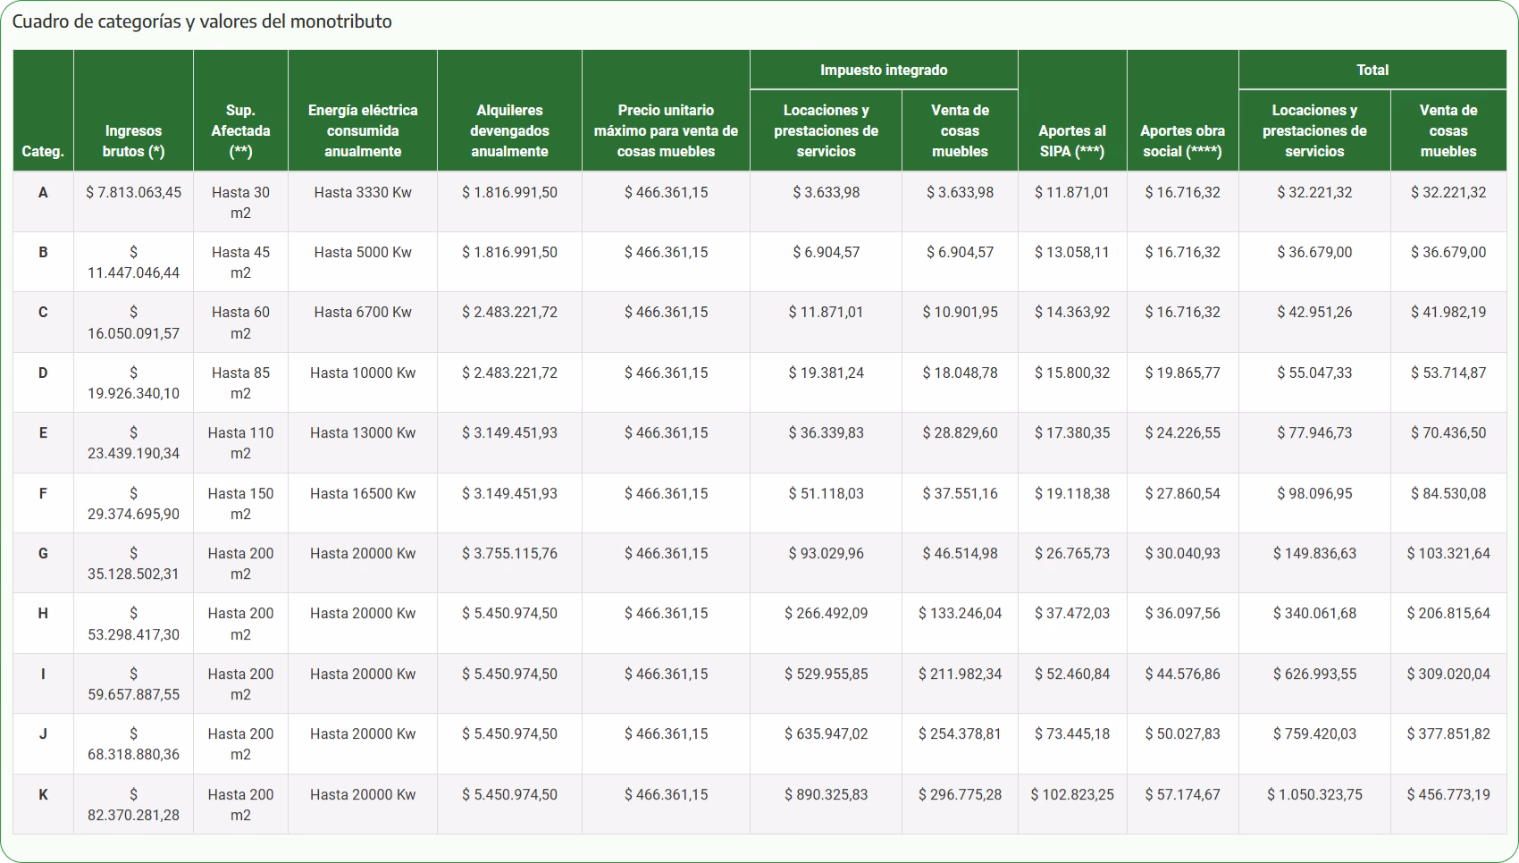Select the SIPA contribution $ 102.823,25
Image resolution: width=1519 pixels, height=863 pixels.
pyautogui.click(x=1072, y=794)
